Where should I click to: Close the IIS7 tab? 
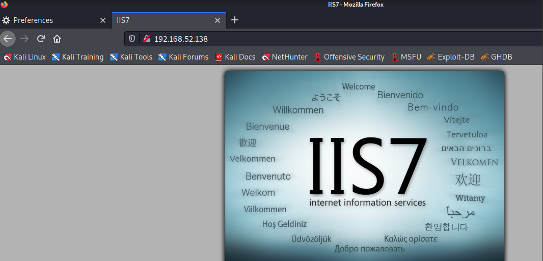[218, 20]
